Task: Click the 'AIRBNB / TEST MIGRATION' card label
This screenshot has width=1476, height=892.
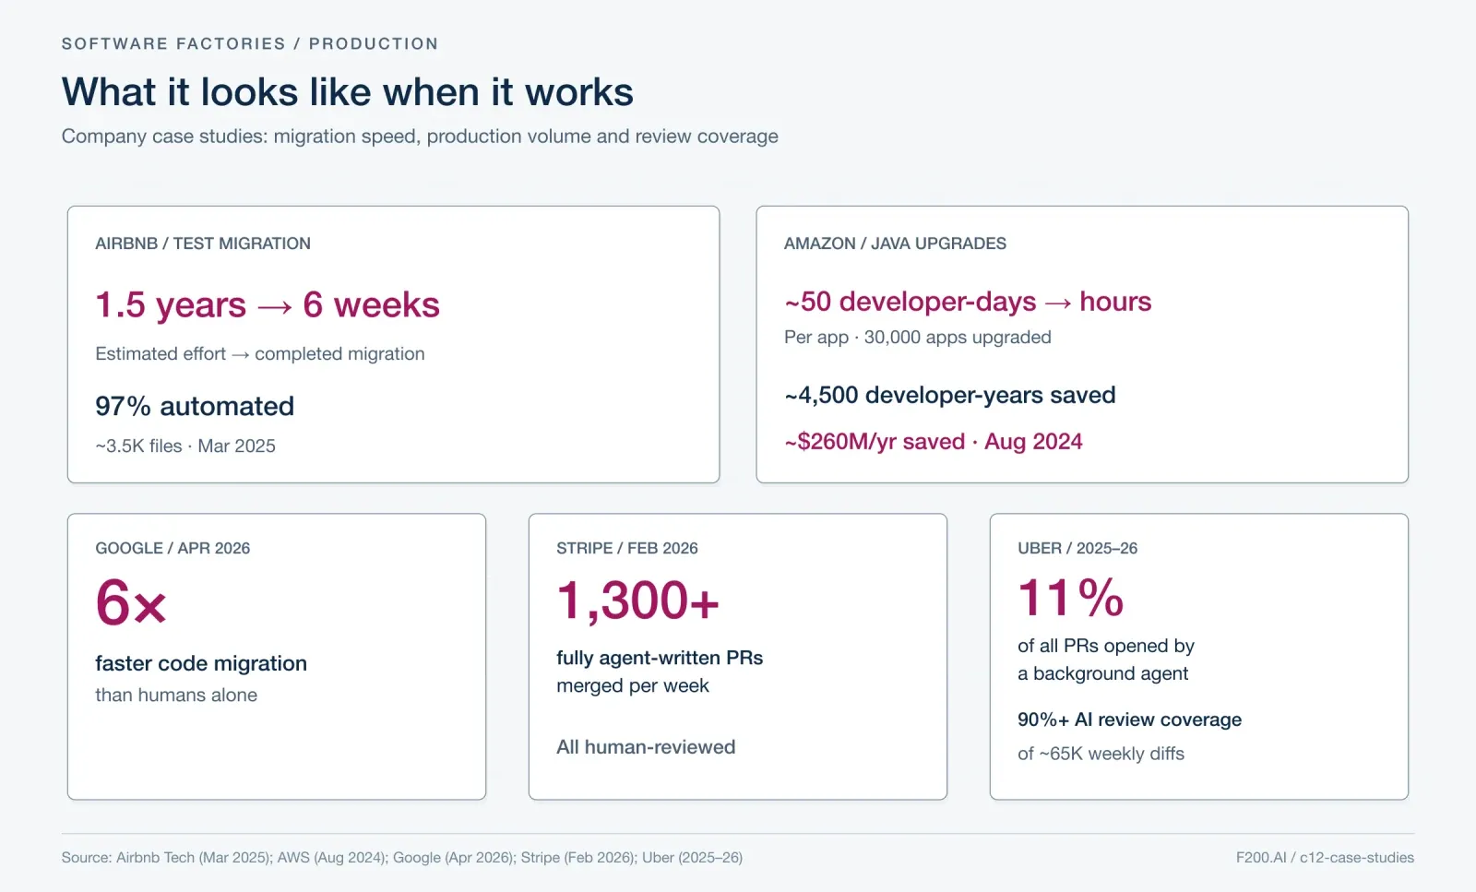Action: pos(203,244)
